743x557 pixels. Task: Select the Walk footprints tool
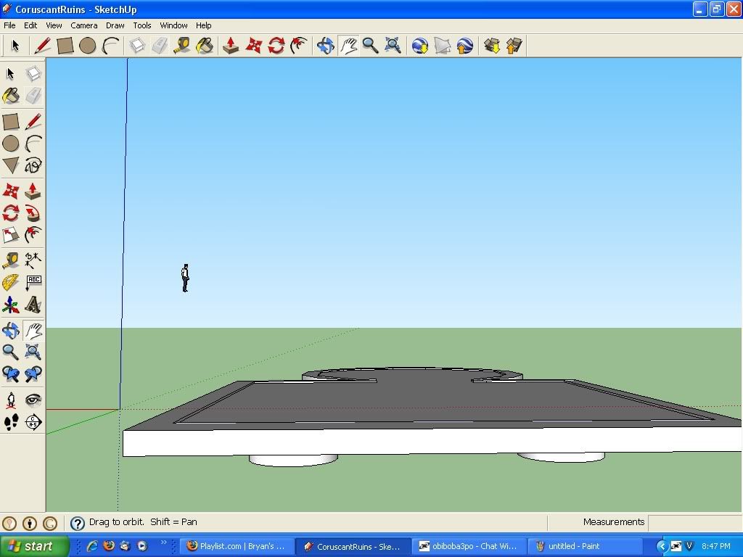[x=11, y=422]
